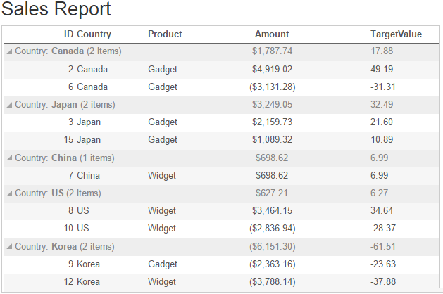Image resolution: width=443 pixels, height=294 pixels.
Task: Click the China cell in row 7
Action: (88, 175)
